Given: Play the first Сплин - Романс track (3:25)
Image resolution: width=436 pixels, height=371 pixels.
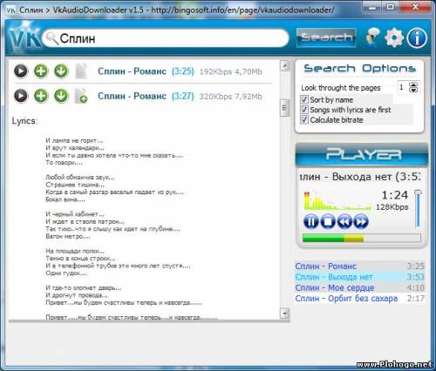Looking at the screenshot, I should pyautogui.click(x=21, y=71).
